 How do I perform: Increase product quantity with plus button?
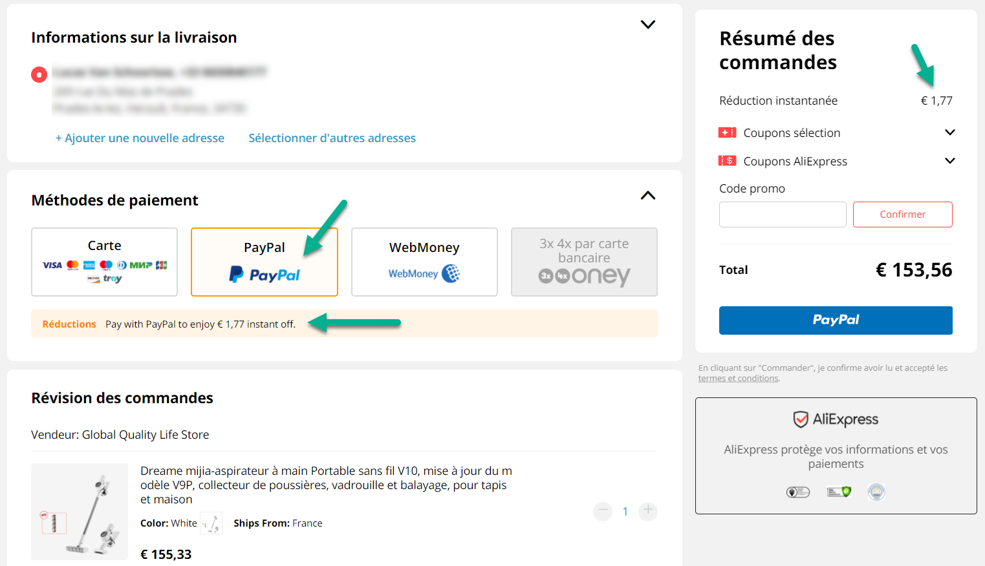pyautogui.click(x=647, y=510)
